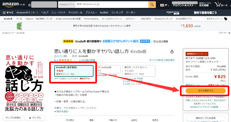231x122 pixels.
Task: Expand 続きを読む description
Action: click(x=61, y=112)
